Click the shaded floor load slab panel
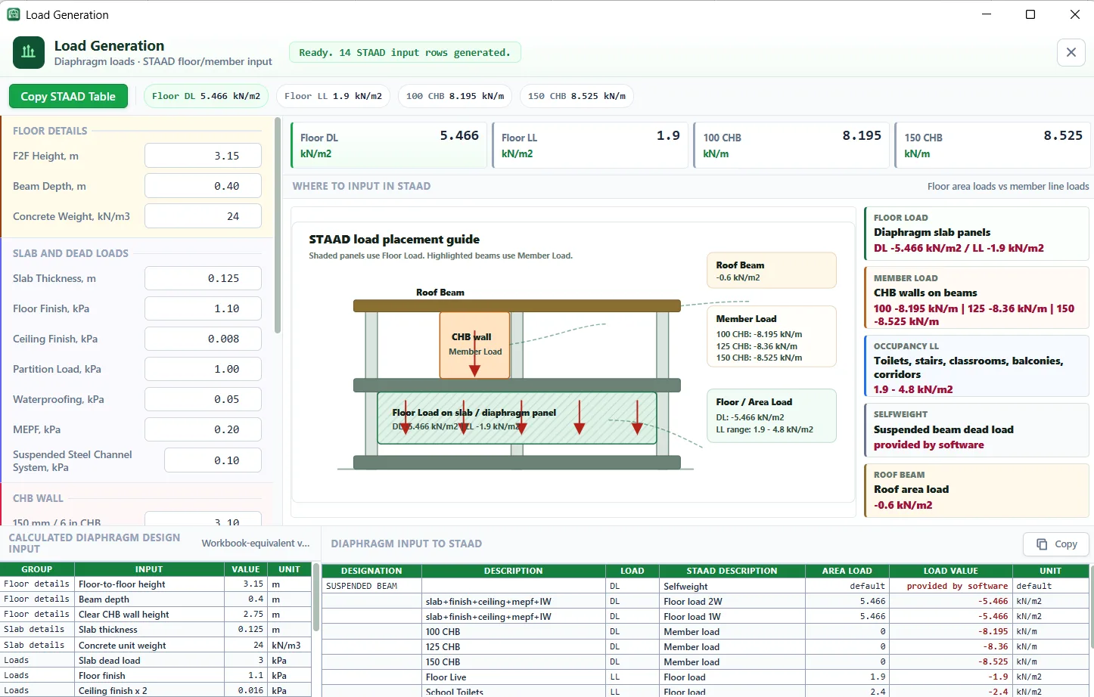 click(517, 418)
